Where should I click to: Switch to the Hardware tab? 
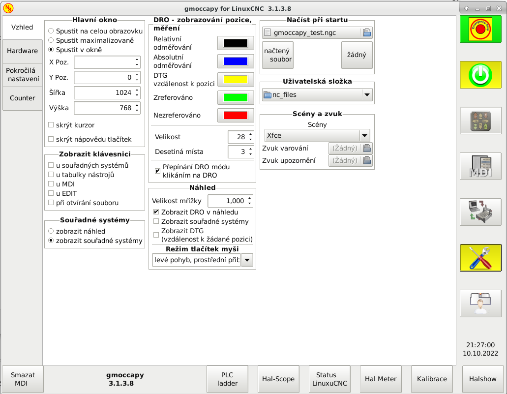(22, 51)
